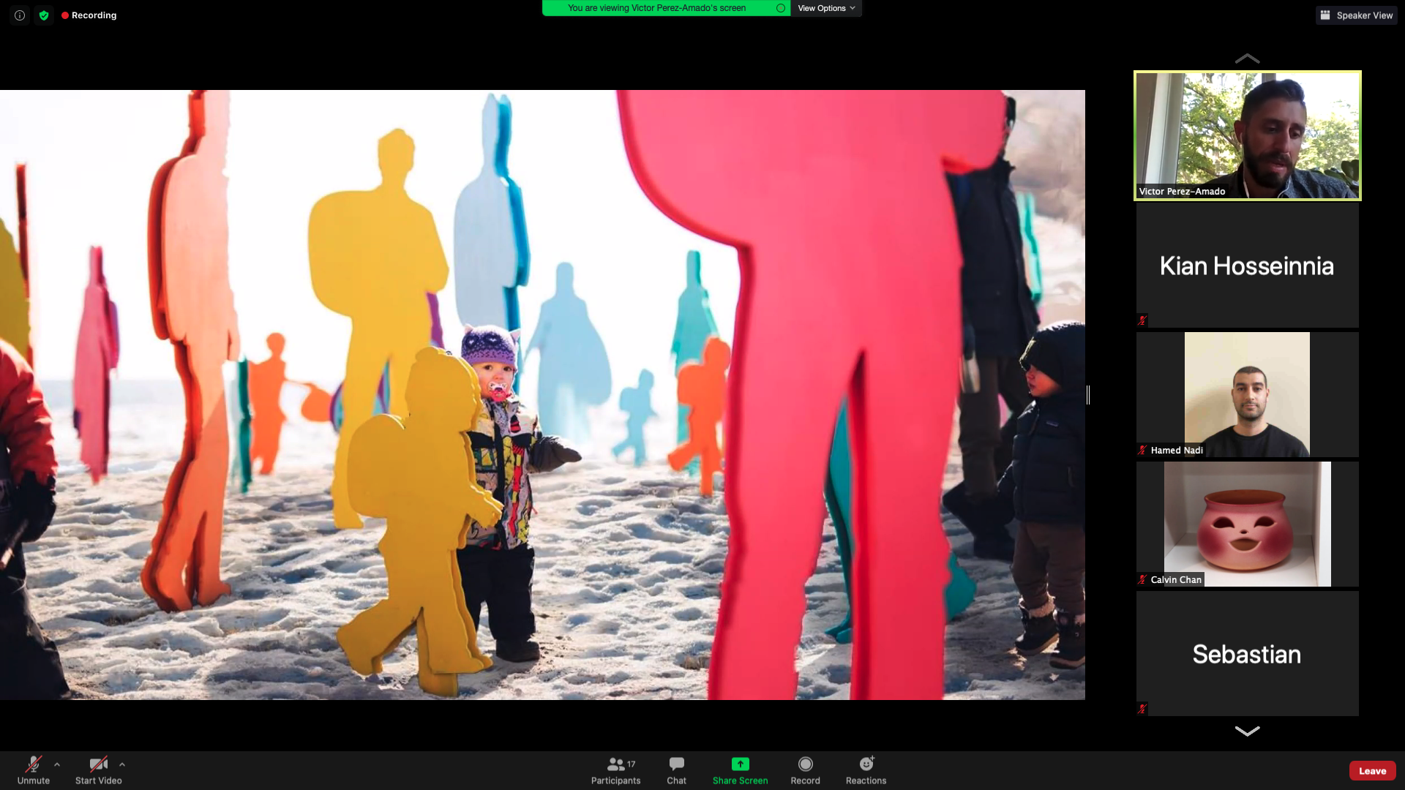1405x790 pixels.
Task: Select Sebastian's participant tile
Action: (1247, 654)
